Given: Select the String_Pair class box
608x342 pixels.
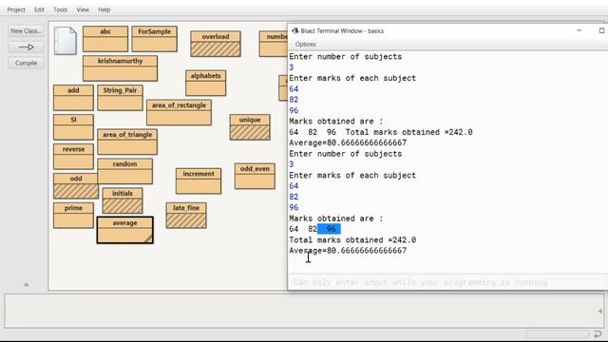Looking at the screenshot, I should coord(120,98).
